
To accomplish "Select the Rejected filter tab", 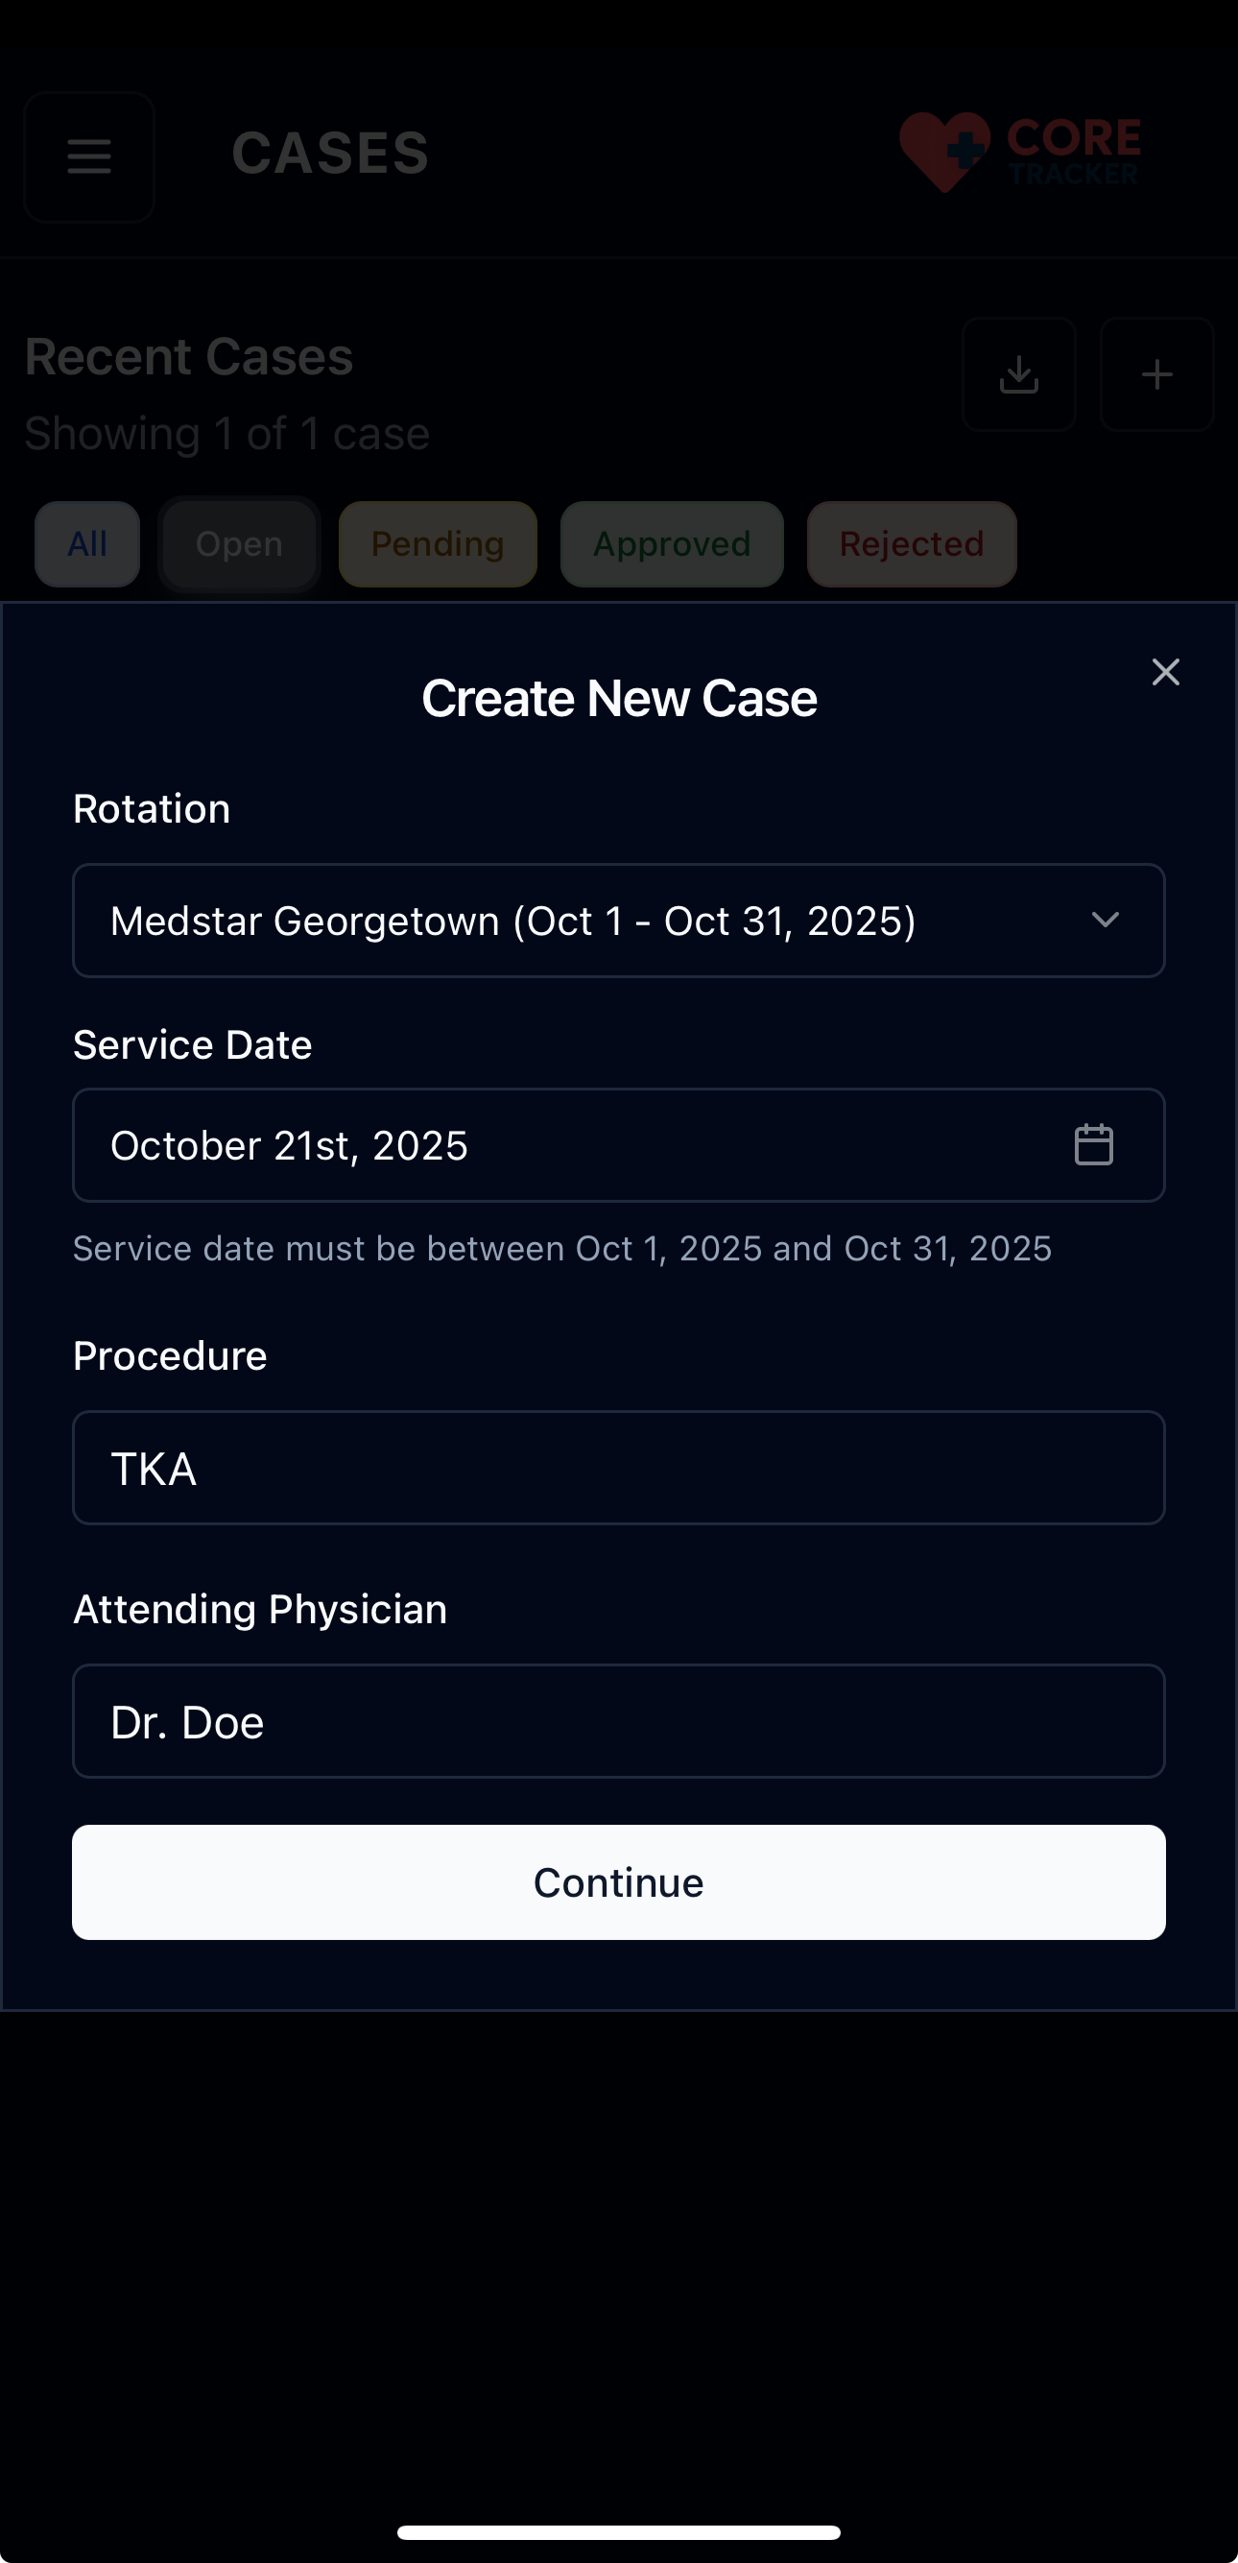I will pyautogui.click(x=912, y=544).
